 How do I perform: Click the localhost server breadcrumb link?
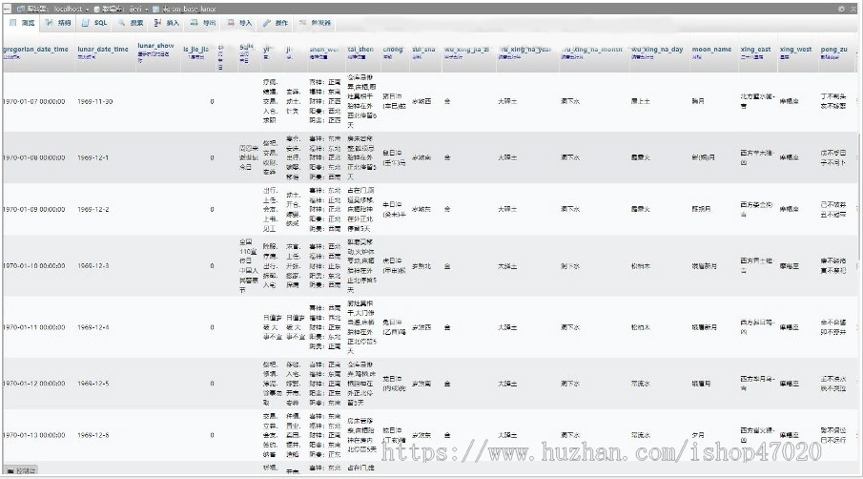tap(69, 9)
